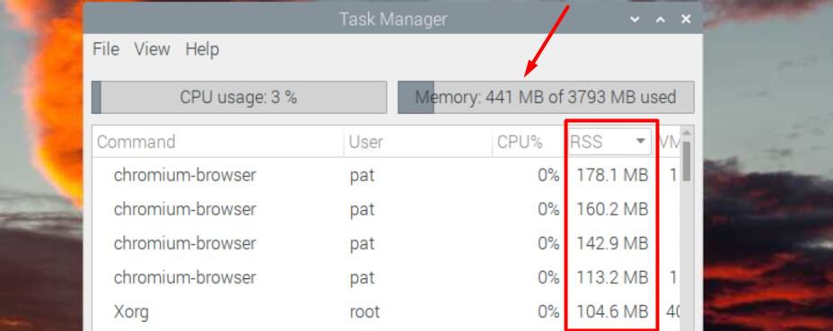Open the View menu
The height and width of the screenshot is (331, 833).
(152, 49)
